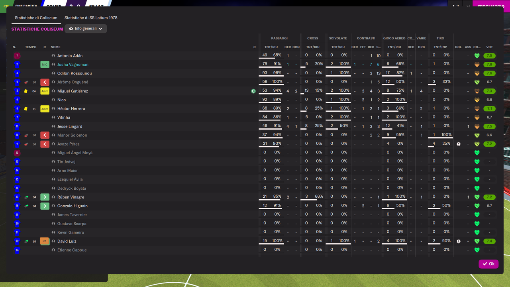510x287 pixels.
Task: Sort by the CONTRASTI column header
Action: pyautogui.click(x=366, y=38)
